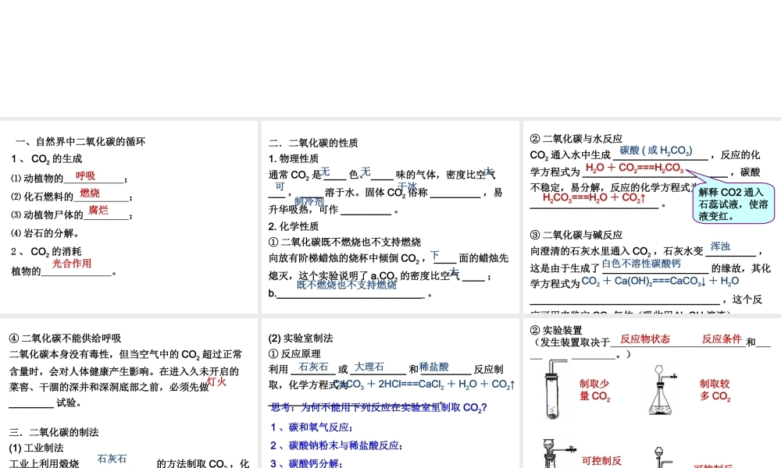This screenshot has width=781, height=468.
Task: Select the blue answer 碳酸 (或 H2CO3)
Action: pyautogui.click(x=656, y=151)
